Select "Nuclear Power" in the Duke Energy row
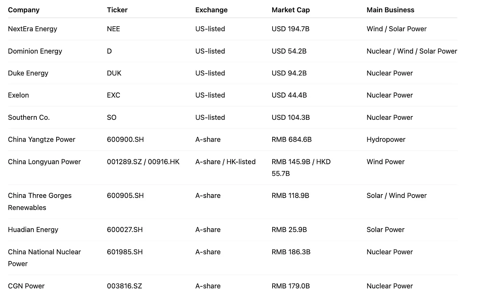 click(x=390, y=73)
